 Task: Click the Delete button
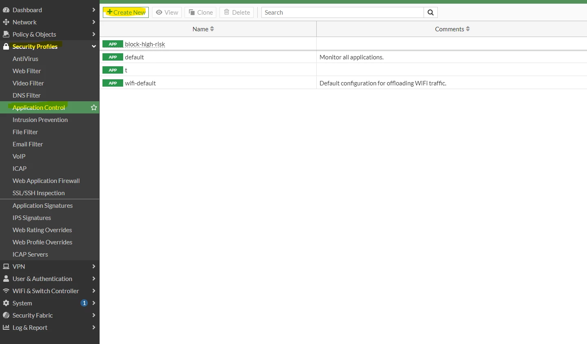click(237, 12)
